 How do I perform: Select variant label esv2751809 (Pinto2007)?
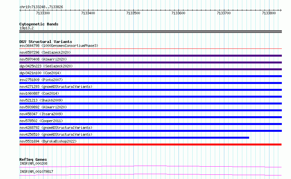coord(41,80)
